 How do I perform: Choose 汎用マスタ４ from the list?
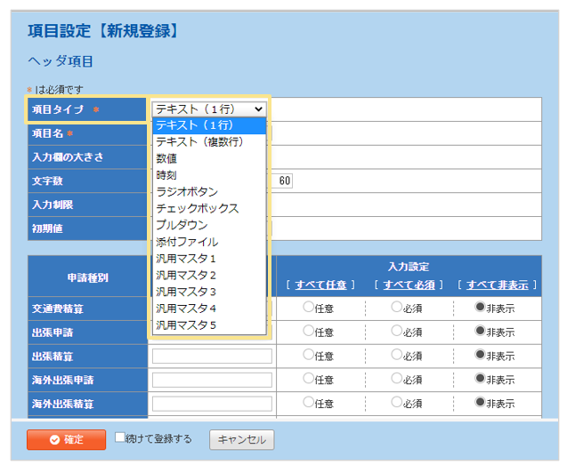pos(209,309)
